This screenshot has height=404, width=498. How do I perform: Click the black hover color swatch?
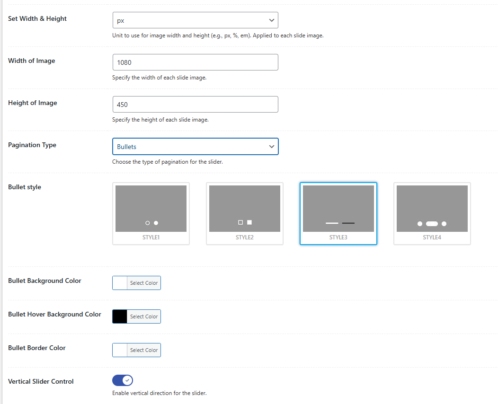pyautogui.click(x=119, y=316)
